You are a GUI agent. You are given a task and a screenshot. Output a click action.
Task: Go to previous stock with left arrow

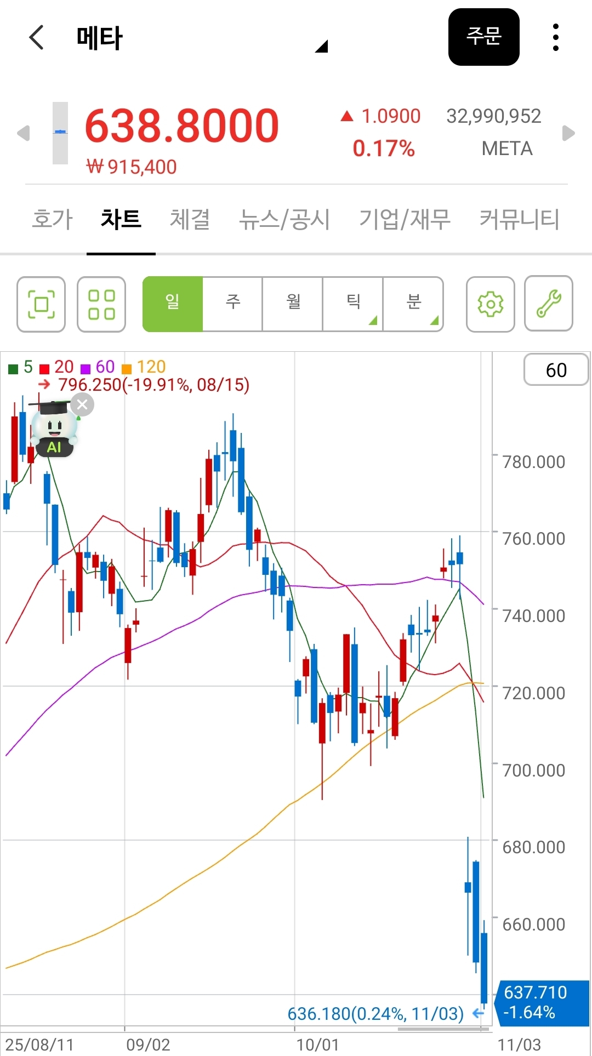(23, 133)
